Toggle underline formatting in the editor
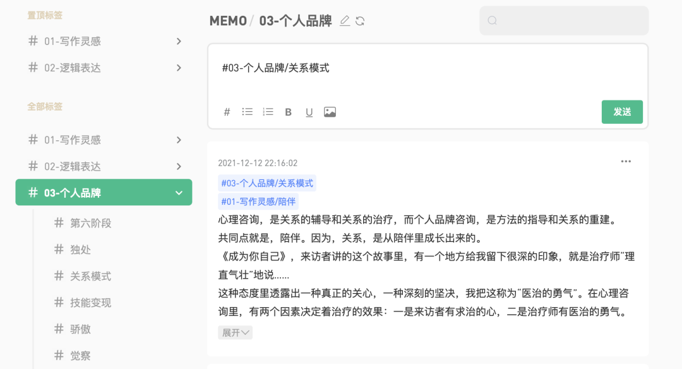682x369 pixels. [x=309, y=112]
